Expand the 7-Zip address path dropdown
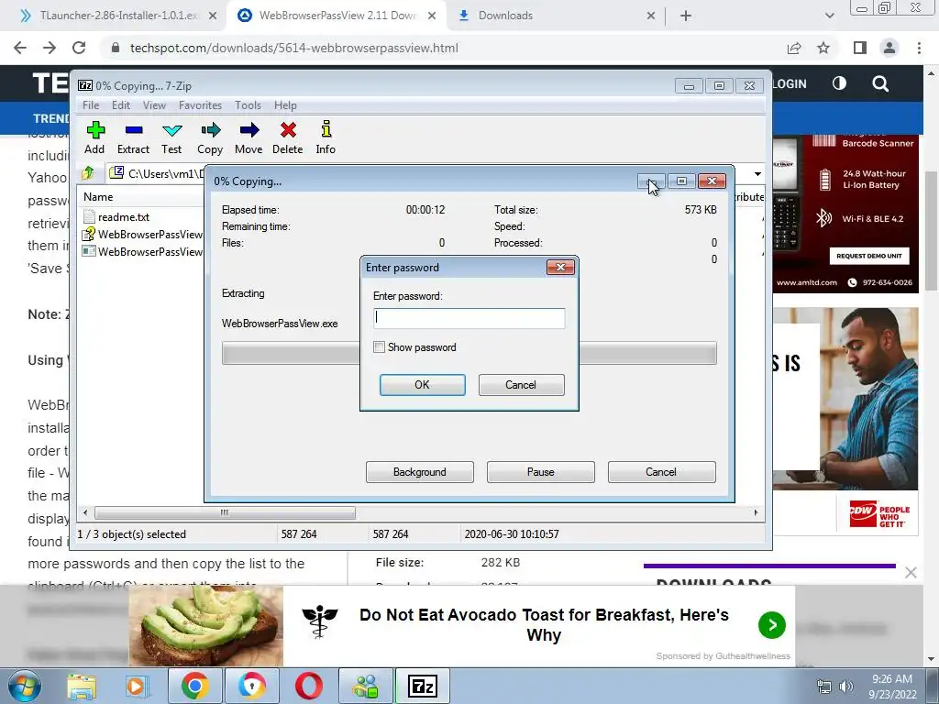 coord(757,173)
